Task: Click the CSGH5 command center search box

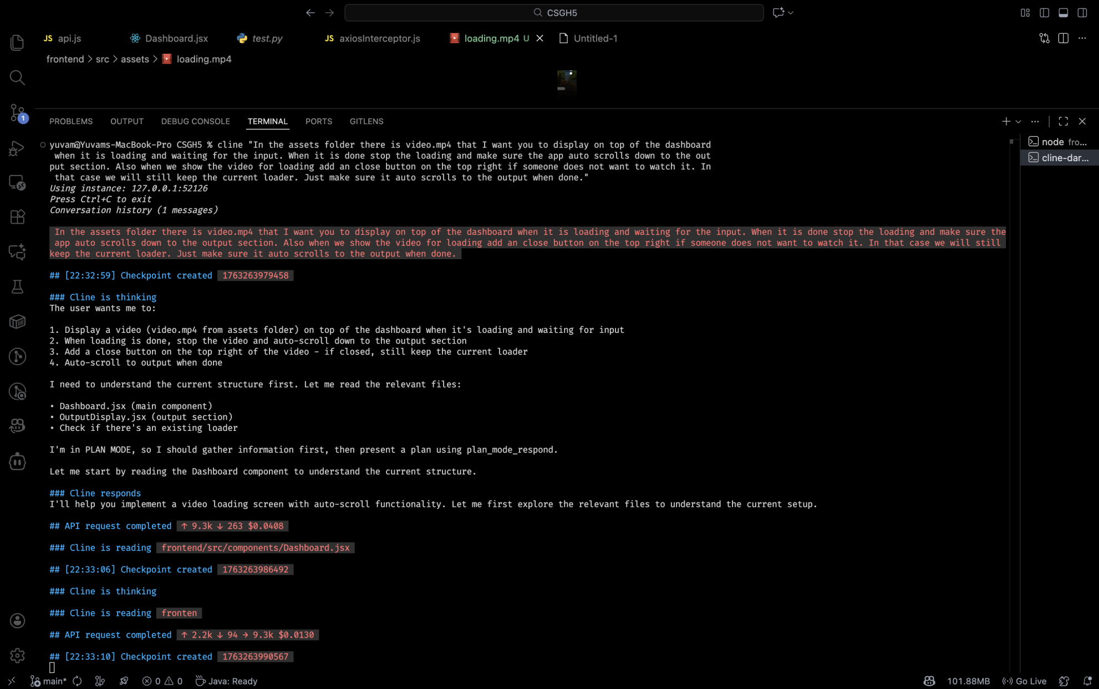Action: coord(553,13)
